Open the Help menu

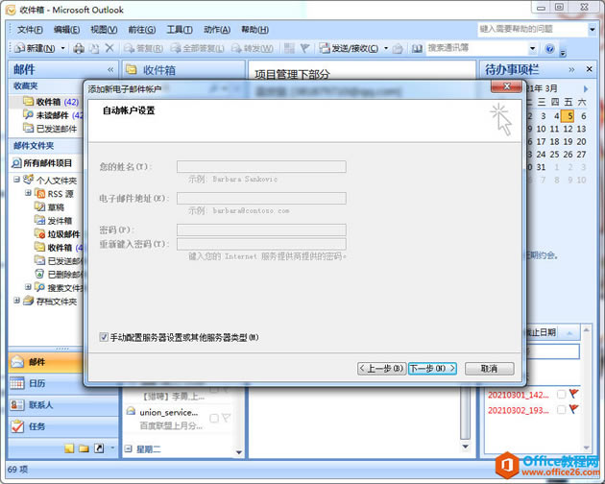254,30
